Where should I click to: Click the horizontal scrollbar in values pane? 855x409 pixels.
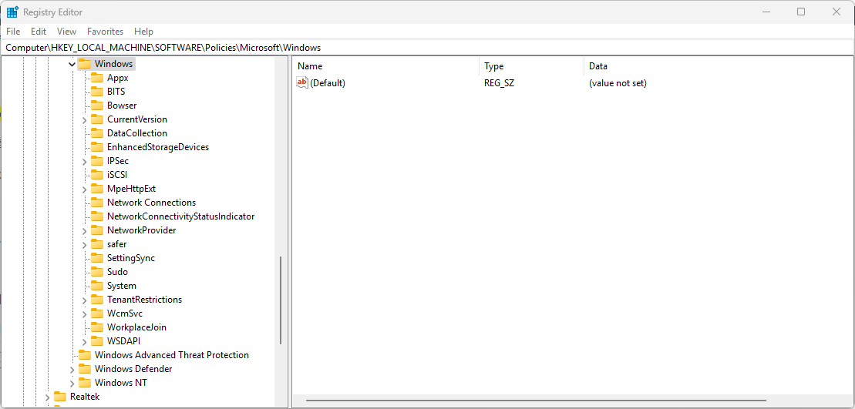click(536, 401)
